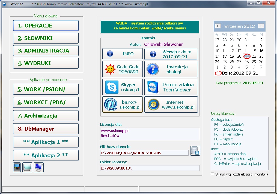
Task: Select day 25 in September calendar
Action: (x=225, y=61)
